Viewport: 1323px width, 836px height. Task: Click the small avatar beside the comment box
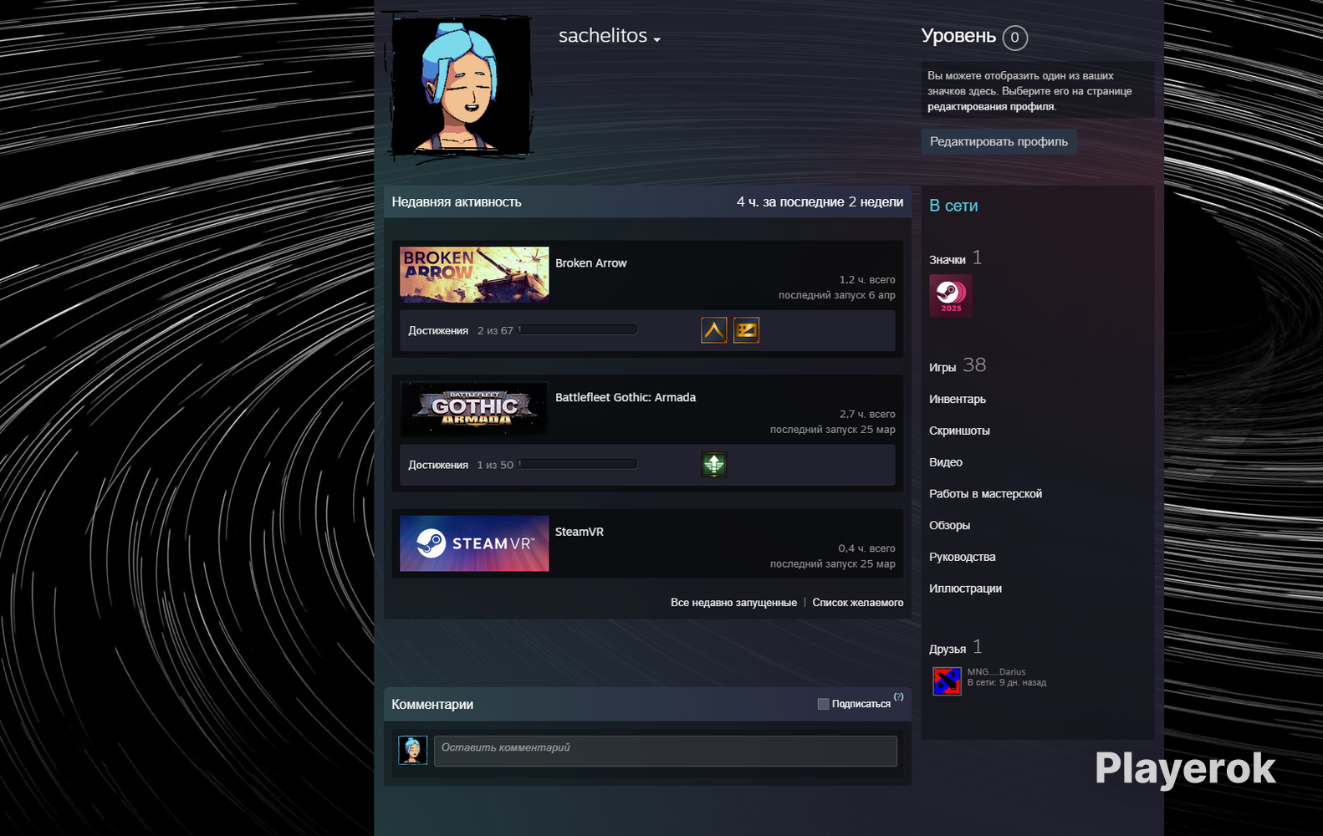coord(412,750)
